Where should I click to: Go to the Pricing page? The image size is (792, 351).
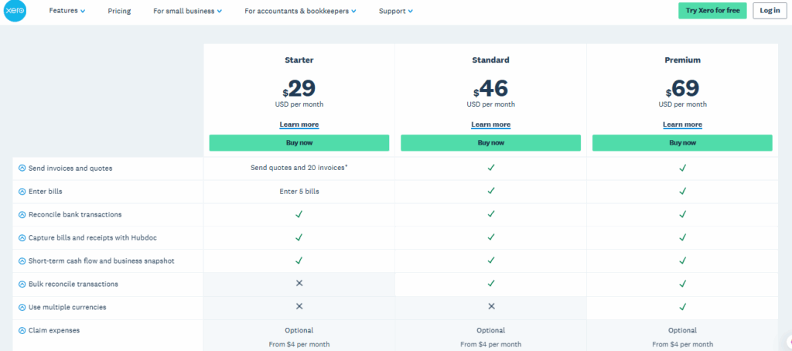(x=119, y=11)
